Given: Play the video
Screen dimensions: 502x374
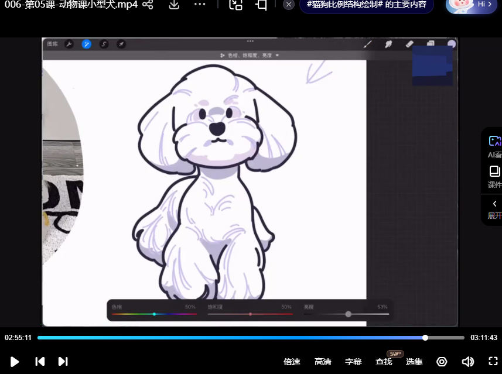Looking at the screenshot, I should pyautogui.click(x=15, y=362).
